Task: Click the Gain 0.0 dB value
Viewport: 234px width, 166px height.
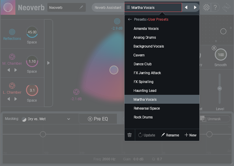Action: (x=138, y=159)
